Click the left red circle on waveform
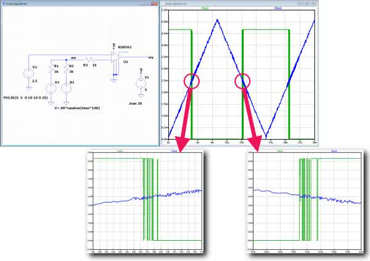 pyautogui.click(x=191, y=81)
